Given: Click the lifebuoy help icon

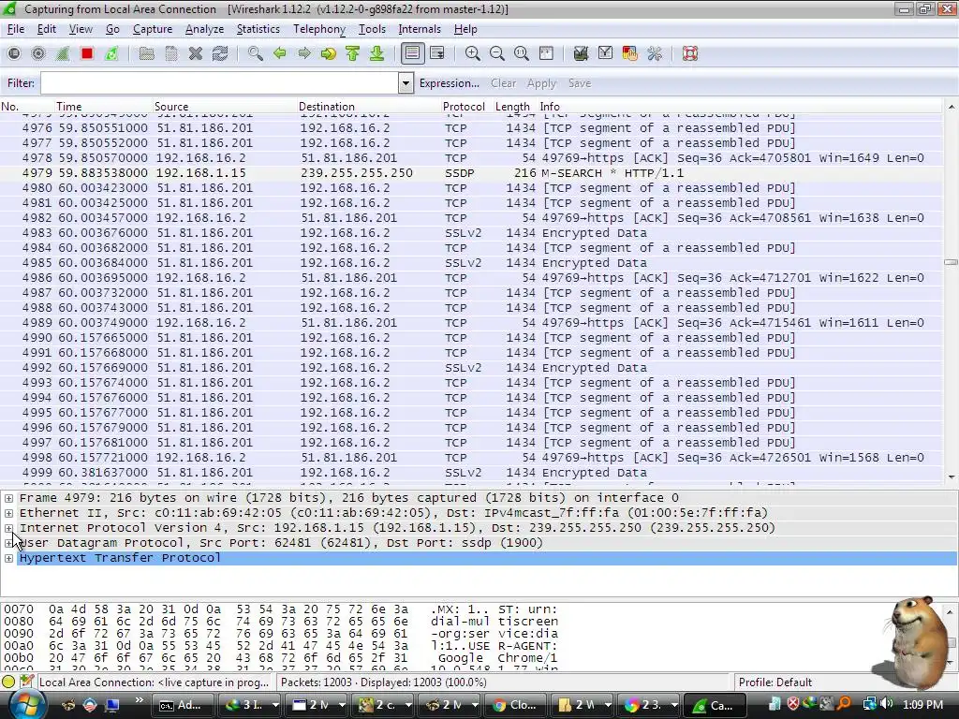Looking at the screenshot, I should pos(690,53).
